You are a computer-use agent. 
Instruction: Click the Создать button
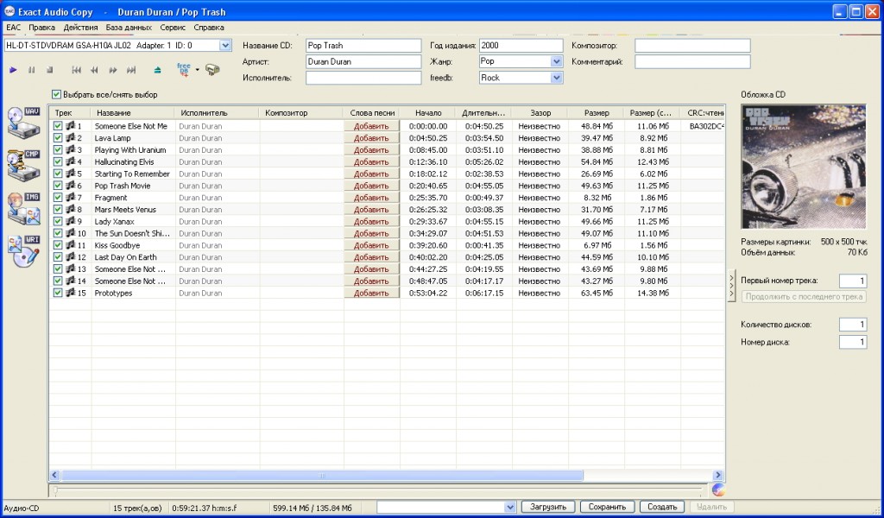pyautogui.click(x=662, y=507)
